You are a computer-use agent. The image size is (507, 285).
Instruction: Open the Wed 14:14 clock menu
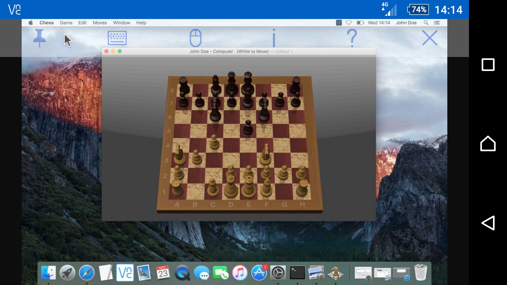click(x=379, y=23)
